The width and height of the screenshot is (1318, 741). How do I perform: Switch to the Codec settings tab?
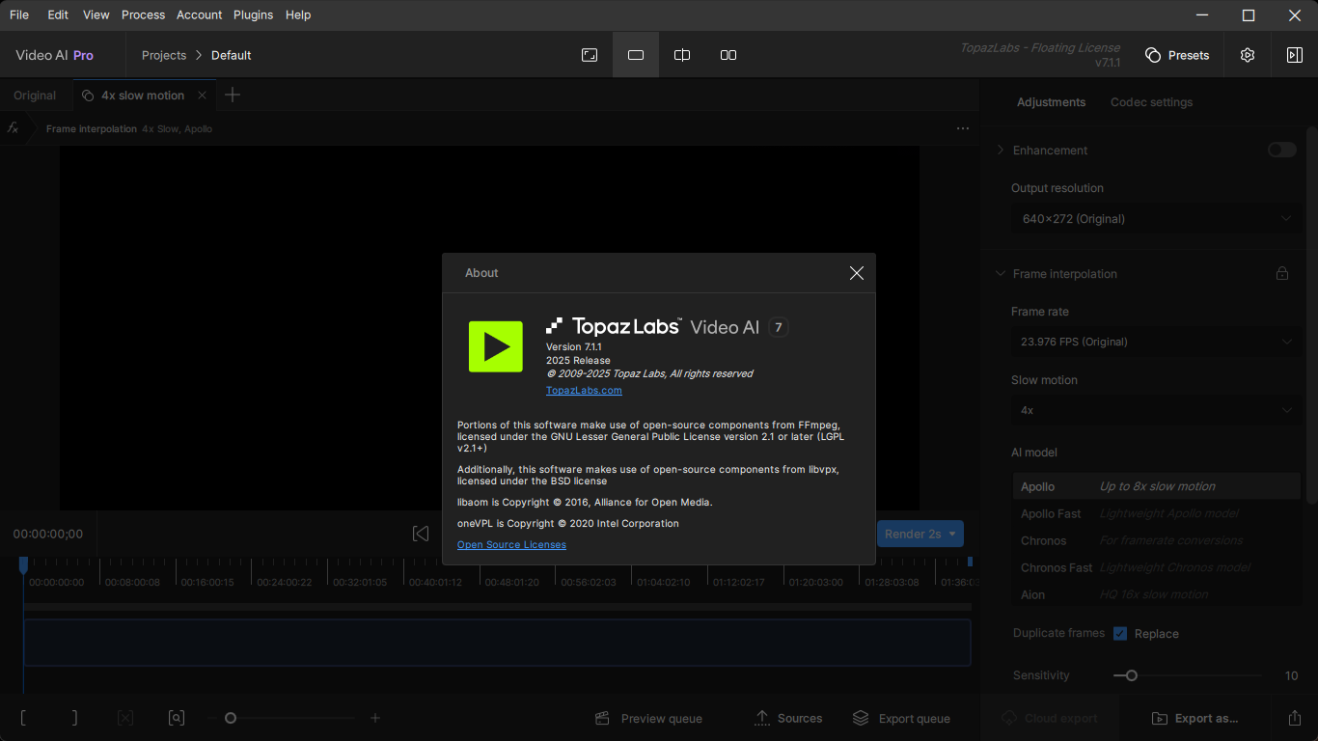pyautogui.click(x=1151, y=102)
